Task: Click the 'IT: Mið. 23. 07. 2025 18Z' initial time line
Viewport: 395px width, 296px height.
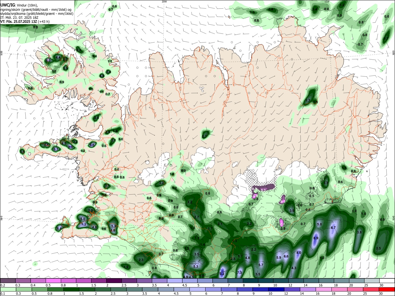Action: point(19,18)
